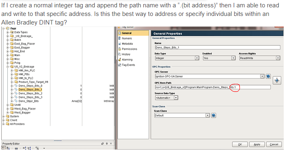287x152 pixels.
Task: Open the Permissions lock icon
Action: (x=120, y=49)
